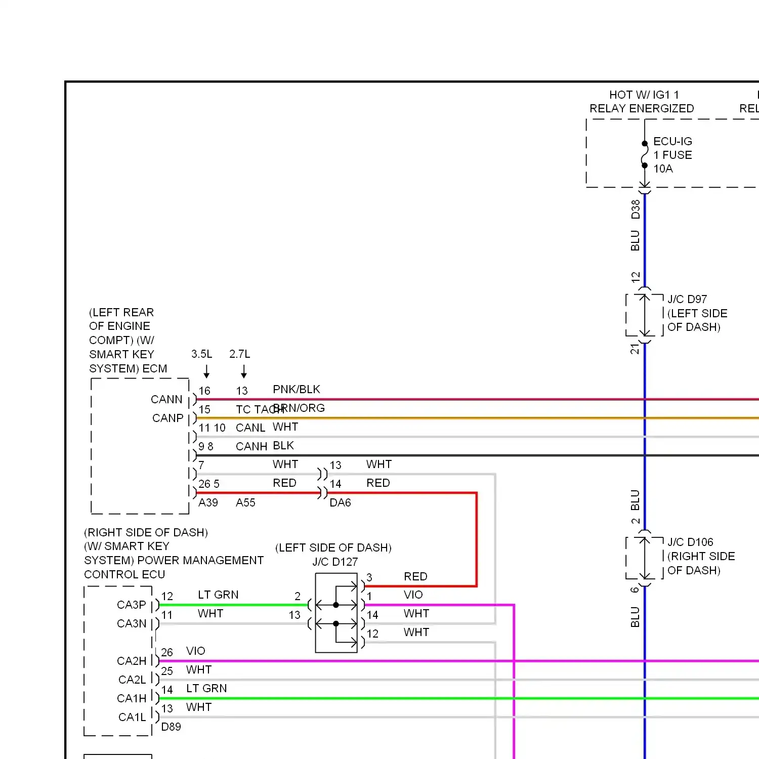Click the "CA1L" terminal label

pyautogui.click(x=132, y=717)
